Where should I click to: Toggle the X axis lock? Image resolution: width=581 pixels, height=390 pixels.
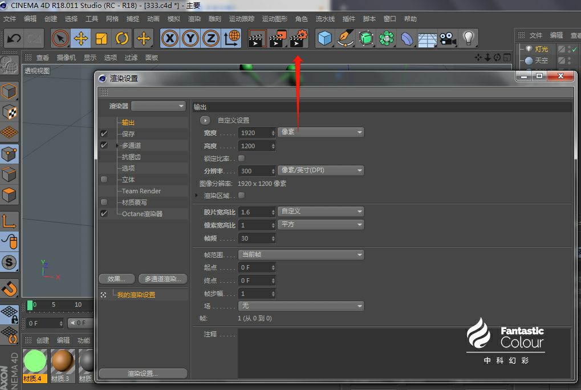tap(170, 38)
